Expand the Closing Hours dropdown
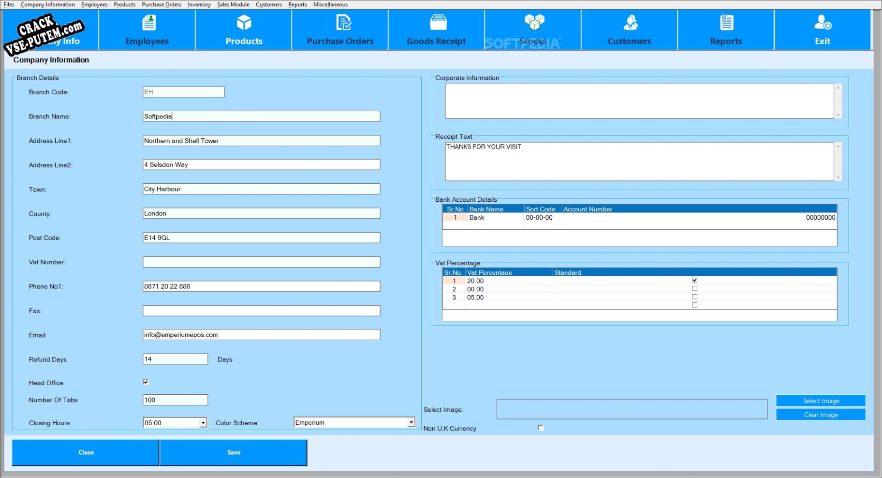Screen dimensions: 882x478 (x=203, y=423)
